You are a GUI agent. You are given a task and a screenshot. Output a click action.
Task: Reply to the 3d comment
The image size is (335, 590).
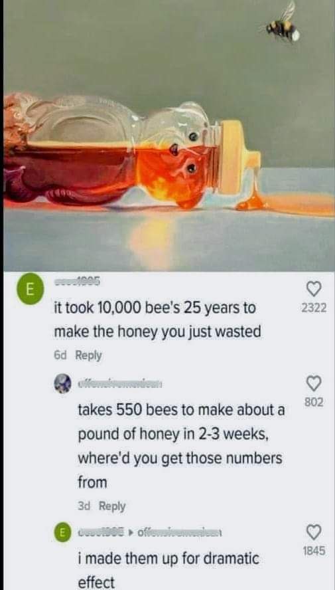tap(112, 506)
